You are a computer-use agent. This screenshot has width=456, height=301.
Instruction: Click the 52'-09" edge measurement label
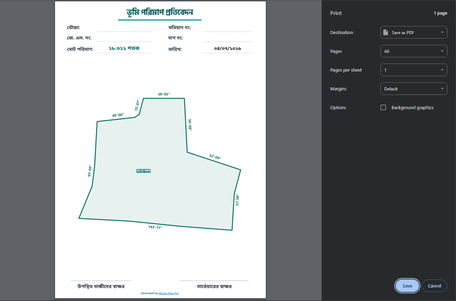tap(215, 157)
